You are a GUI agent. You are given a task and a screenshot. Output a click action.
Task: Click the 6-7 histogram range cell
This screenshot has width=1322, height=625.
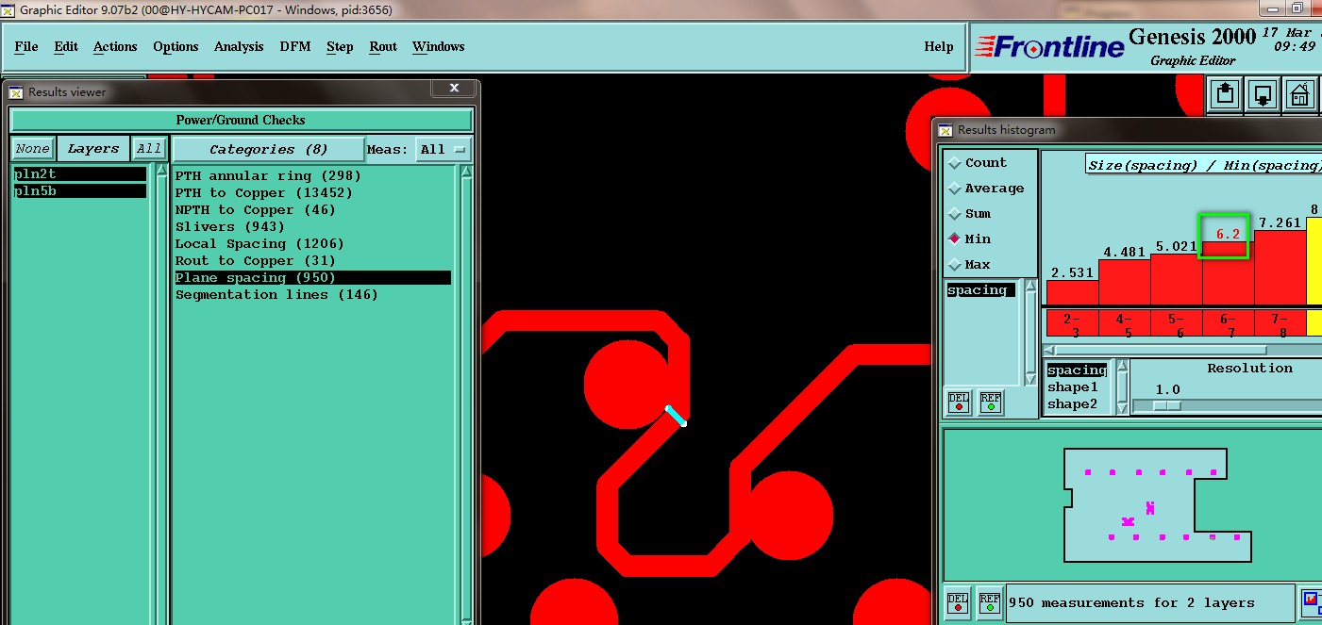(1229, 323)
